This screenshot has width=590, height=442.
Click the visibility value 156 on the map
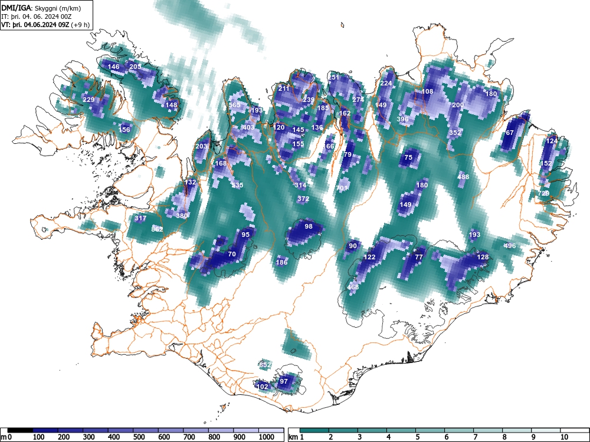[x=124, y=130]
